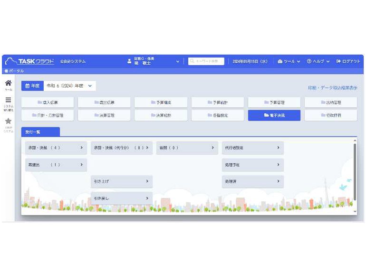Open 処理済 list
This screenshot has height=275, width=367.
[253, 181]
